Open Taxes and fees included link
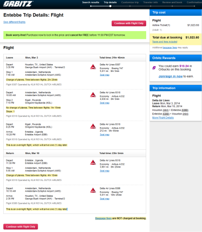202x232 pixels. [165, 42]
